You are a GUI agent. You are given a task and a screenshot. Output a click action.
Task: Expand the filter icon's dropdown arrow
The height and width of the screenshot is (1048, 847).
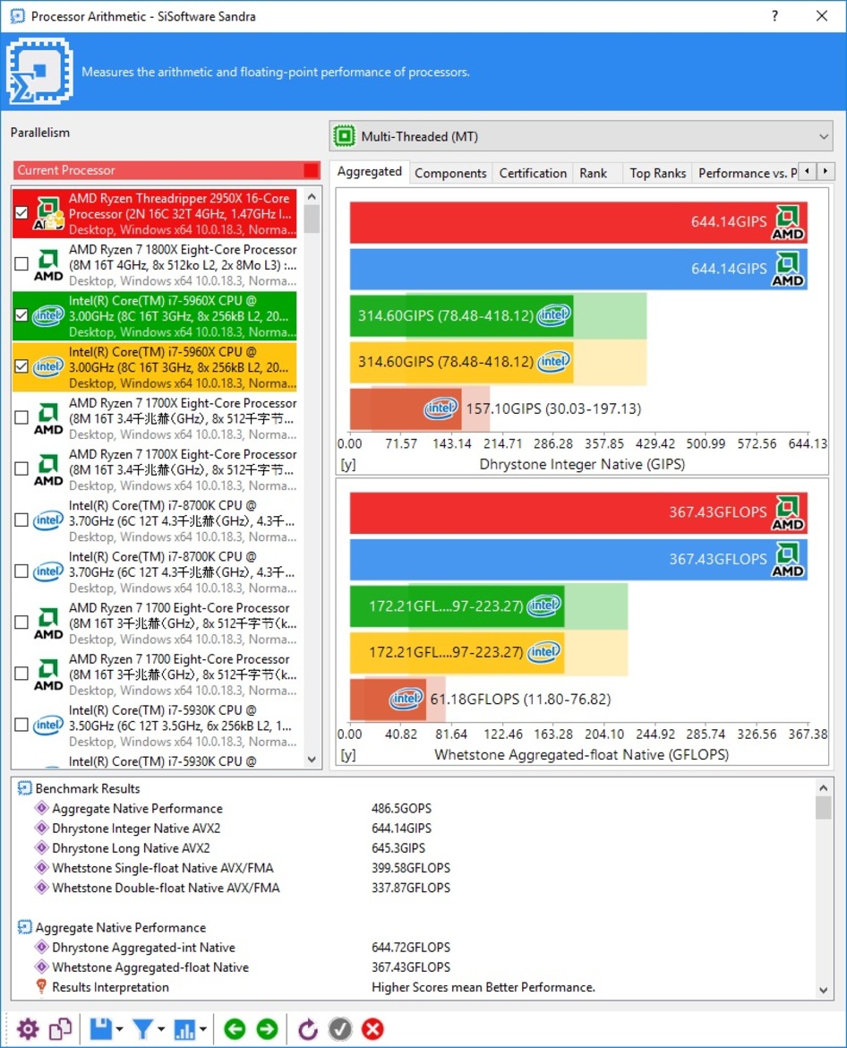point(161,1029)
